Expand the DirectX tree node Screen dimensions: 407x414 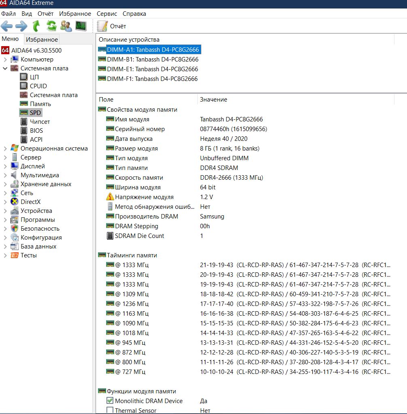(x=5, y=202)
